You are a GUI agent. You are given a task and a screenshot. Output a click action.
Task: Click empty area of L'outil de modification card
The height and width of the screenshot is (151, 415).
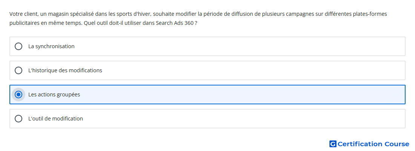(238, 119)
